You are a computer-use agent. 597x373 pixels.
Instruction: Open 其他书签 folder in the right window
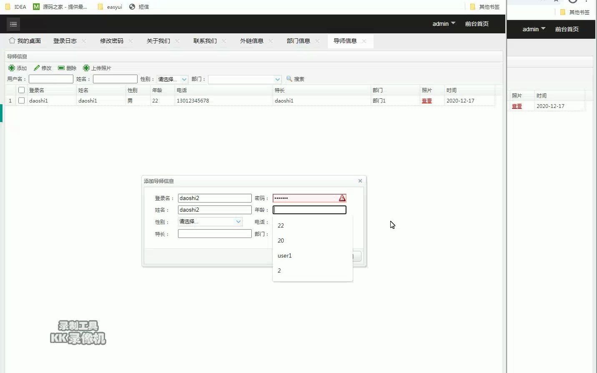point(575,12)
